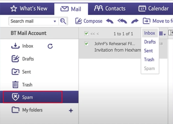This screenshot has width=173, height=124.
Task: Choose Drafts in the move-to menu
Action: [x=150, y=42]
